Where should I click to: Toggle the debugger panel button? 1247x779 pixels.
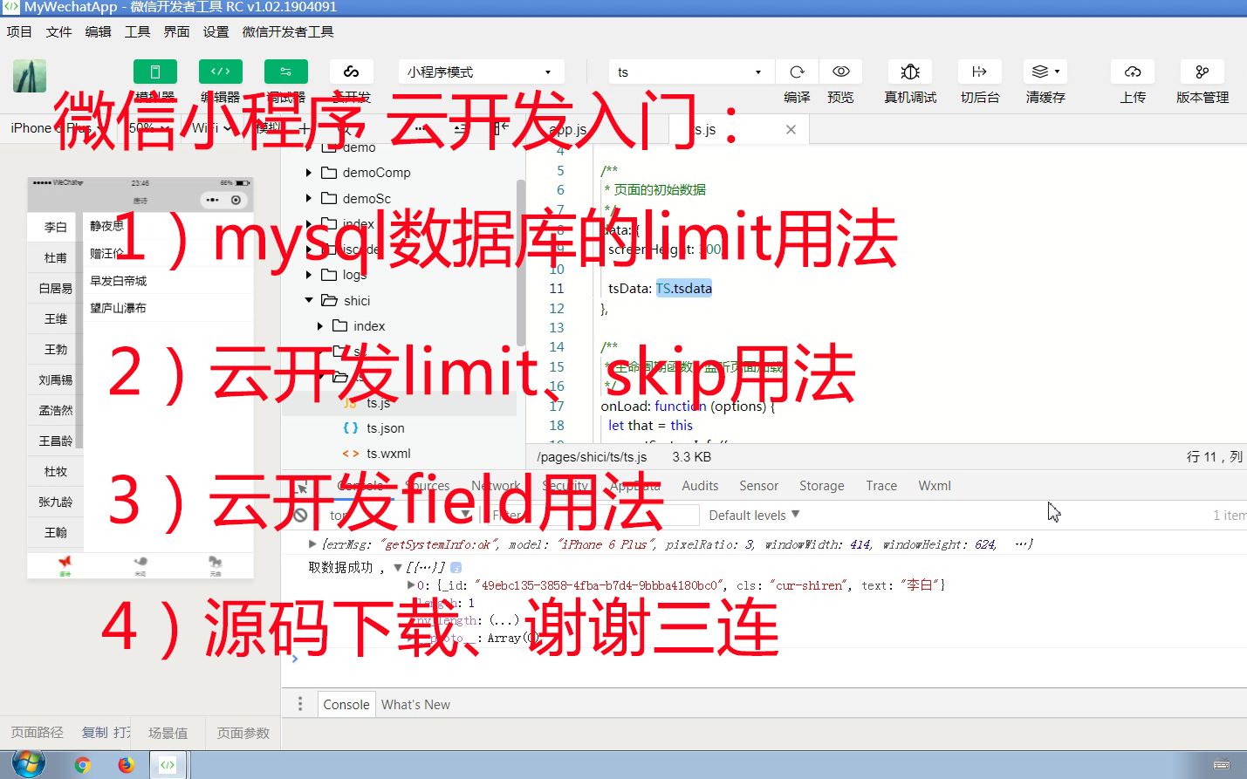286,72
